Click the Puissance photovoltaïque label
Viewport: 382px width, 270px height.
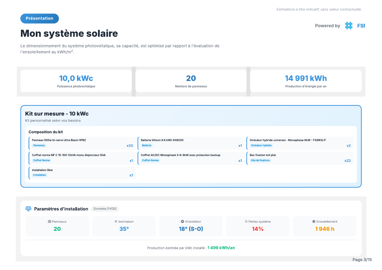(76, 86)
